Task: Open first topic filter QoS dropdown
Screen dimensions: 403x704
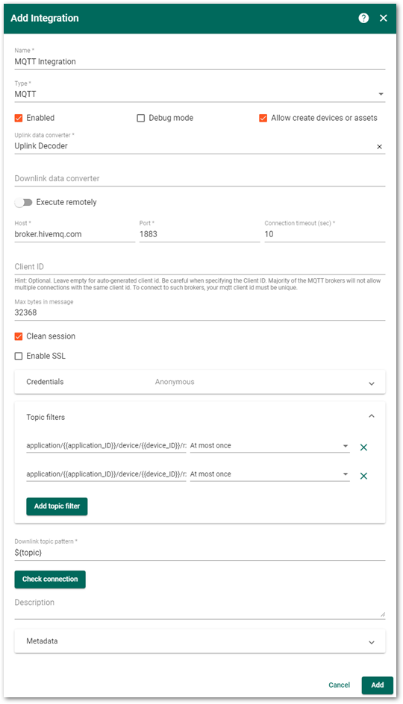Action: (x=269, y=446)
